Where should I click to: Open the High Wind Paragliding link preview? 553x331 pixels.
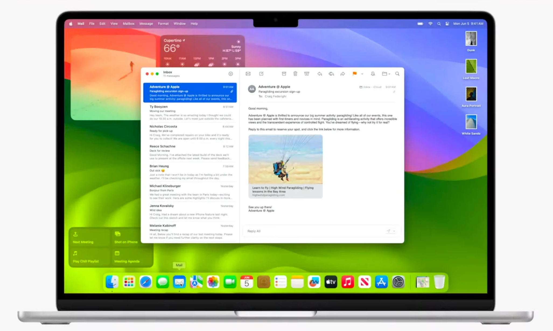click(285, 166)
